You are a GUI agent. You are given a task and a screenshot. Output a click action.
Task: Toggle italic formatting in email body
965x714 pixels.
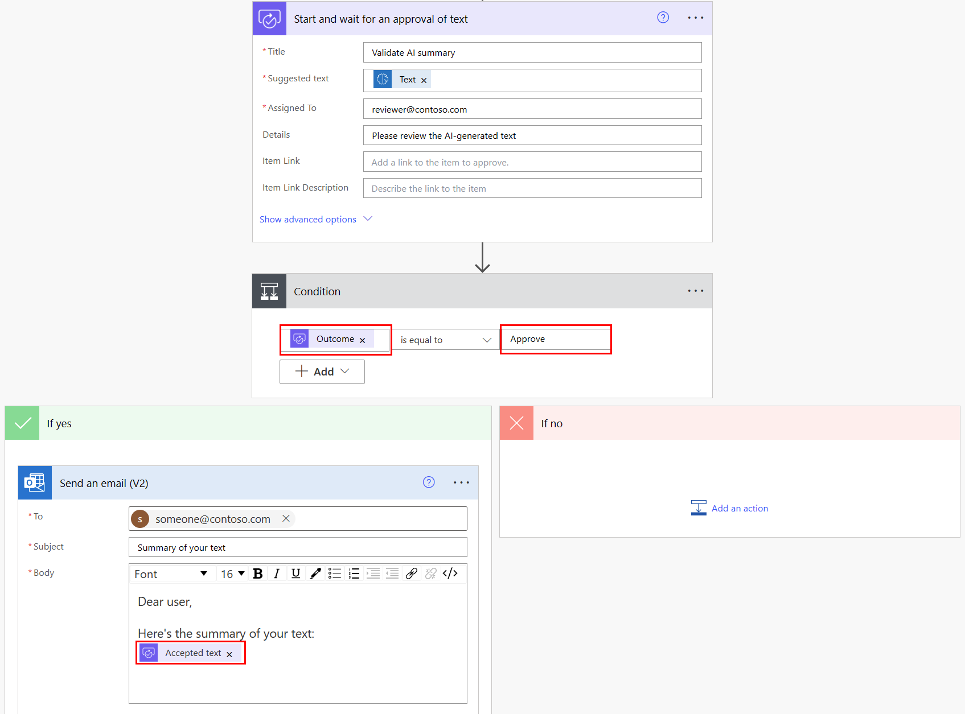277,573
